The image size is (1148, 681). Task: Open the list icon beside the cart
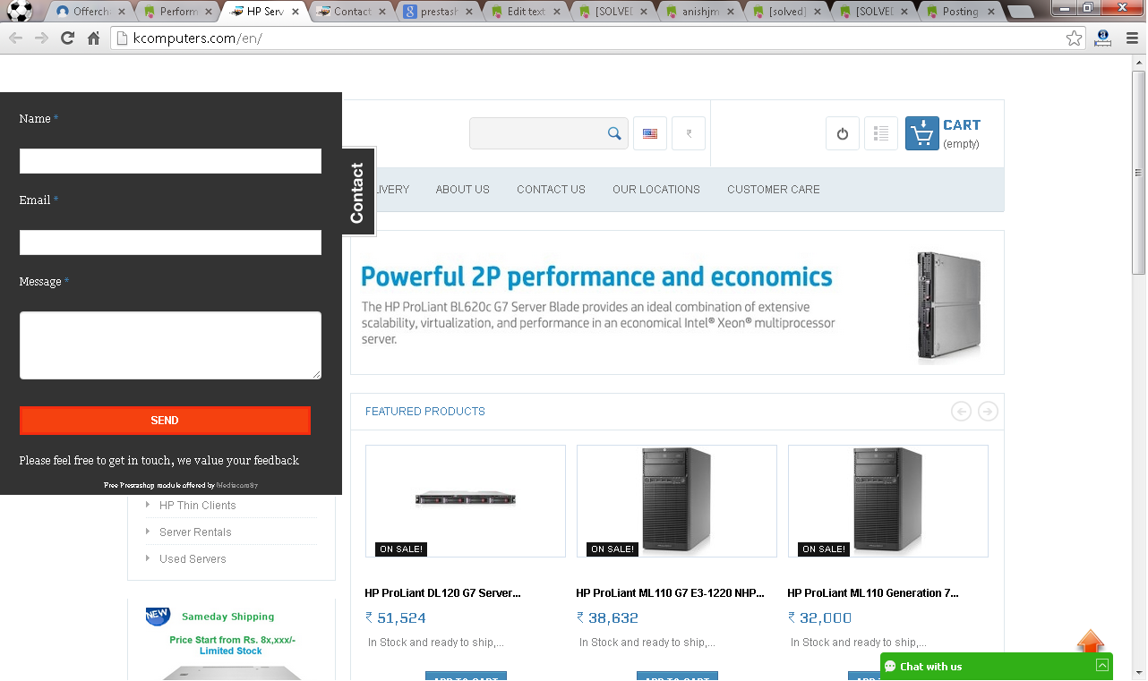click(881, 133)
